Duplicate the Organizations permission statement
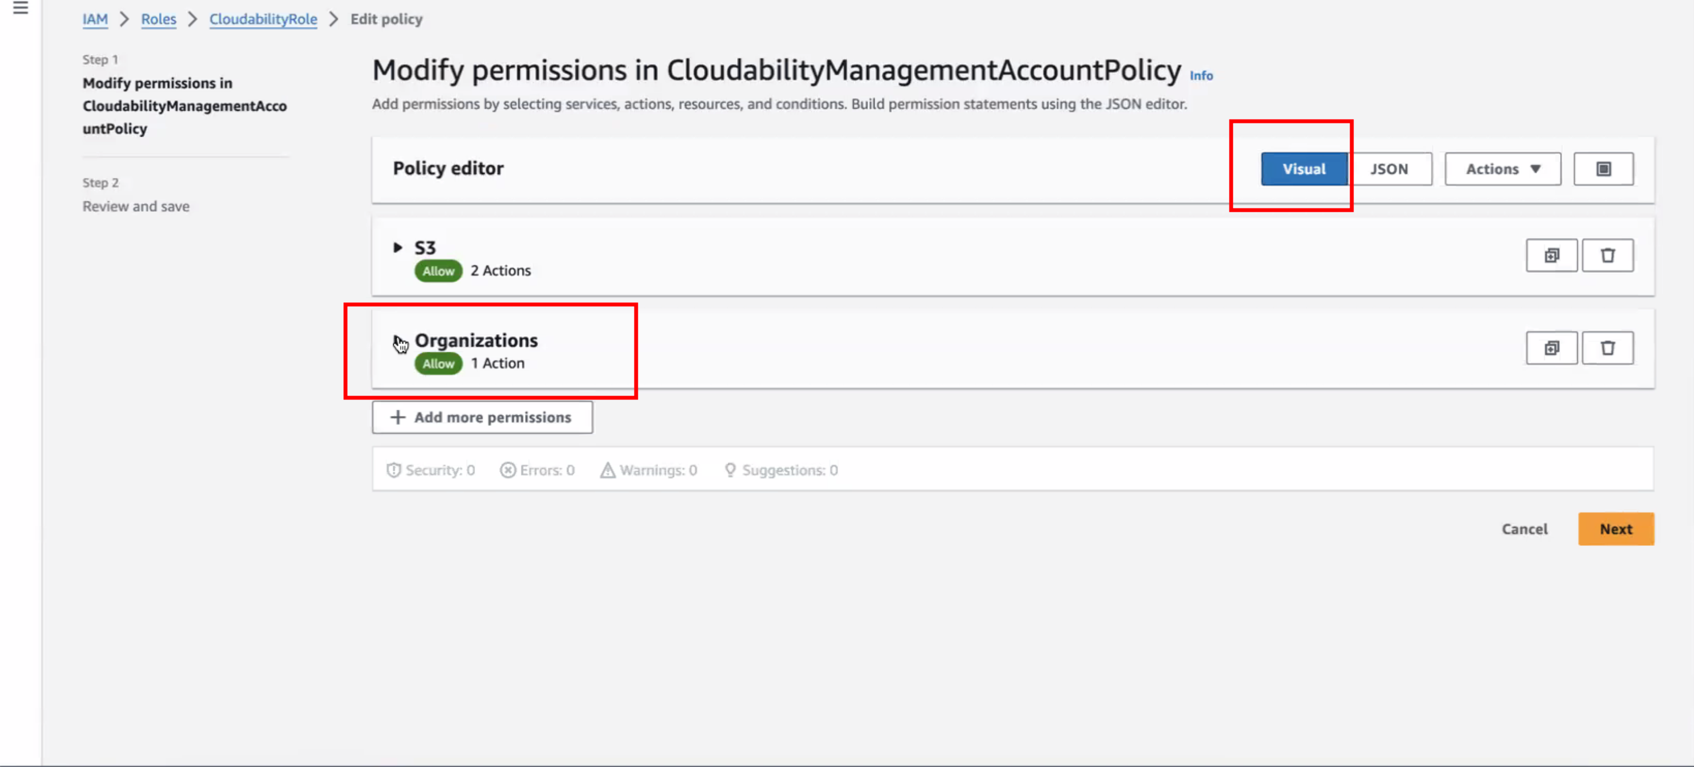Screen dimensions: 1694x767 coord(1551,348)
